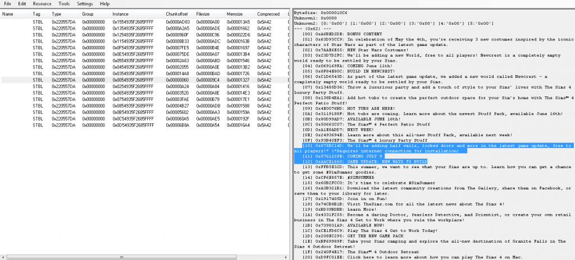Click the highlighted COMING JULY 9 entry
575x260 pixels.
[x=342, y=156]
